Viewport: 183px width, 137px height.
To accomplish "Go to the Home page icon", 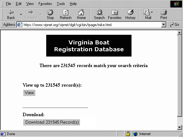I will [x=81, y=14].
